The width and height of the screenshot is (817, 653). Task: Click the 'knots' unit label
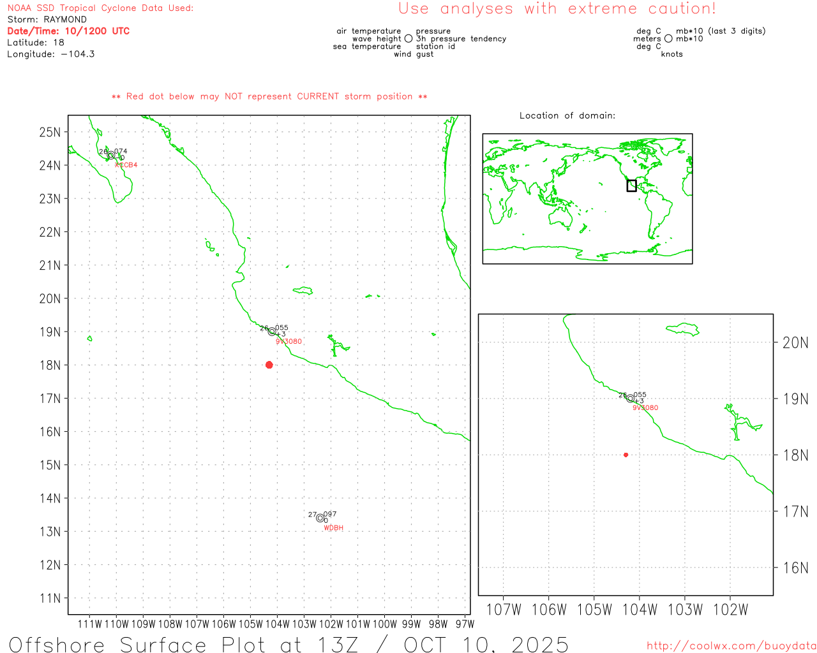click(x=672, y=54)
